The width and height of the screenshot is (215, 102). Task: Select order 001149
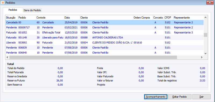(x=105, y=38)
